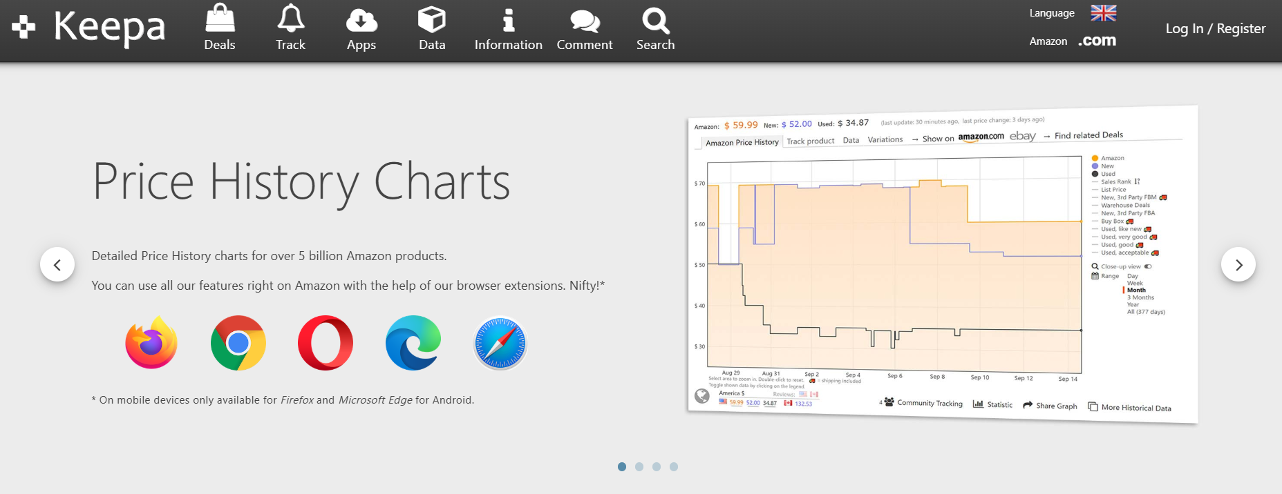This screenshot has width=1282, height=494.
Task: Jump to the fourth carousel dot
Action: [x=674, y=467]
